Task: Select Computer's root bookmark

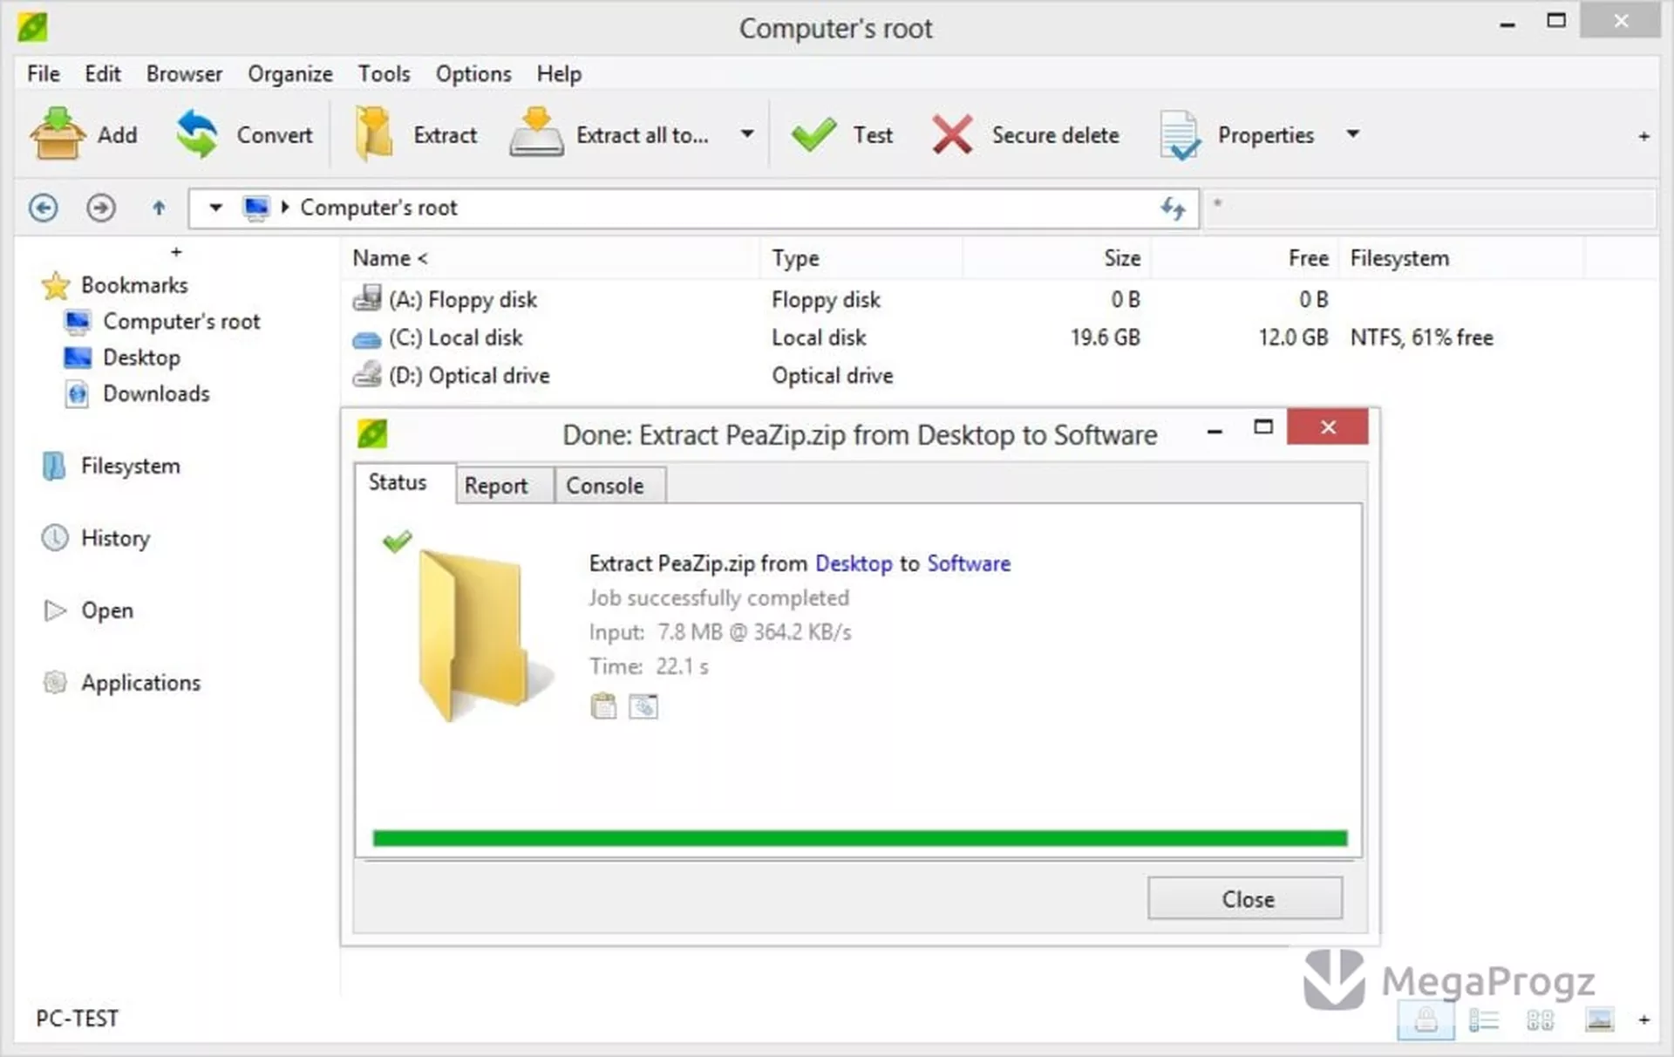Action: pyautogui.click(x=181, y=321)
